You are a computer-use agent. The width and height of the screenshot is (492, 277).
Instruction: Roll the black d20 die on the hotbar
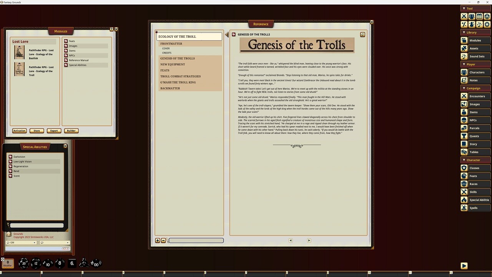[24, 263]
